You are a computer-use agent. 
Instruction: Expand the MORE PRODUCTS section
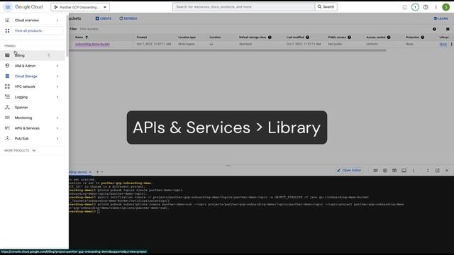coord(20,151)
